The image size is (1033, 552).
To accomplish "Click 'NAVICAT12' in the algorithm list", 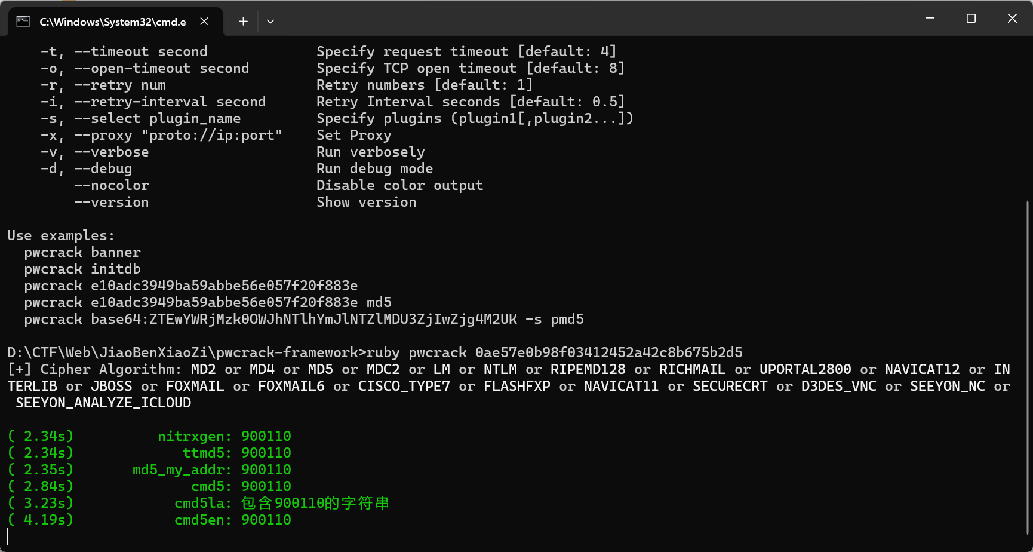I will (923, 370).
